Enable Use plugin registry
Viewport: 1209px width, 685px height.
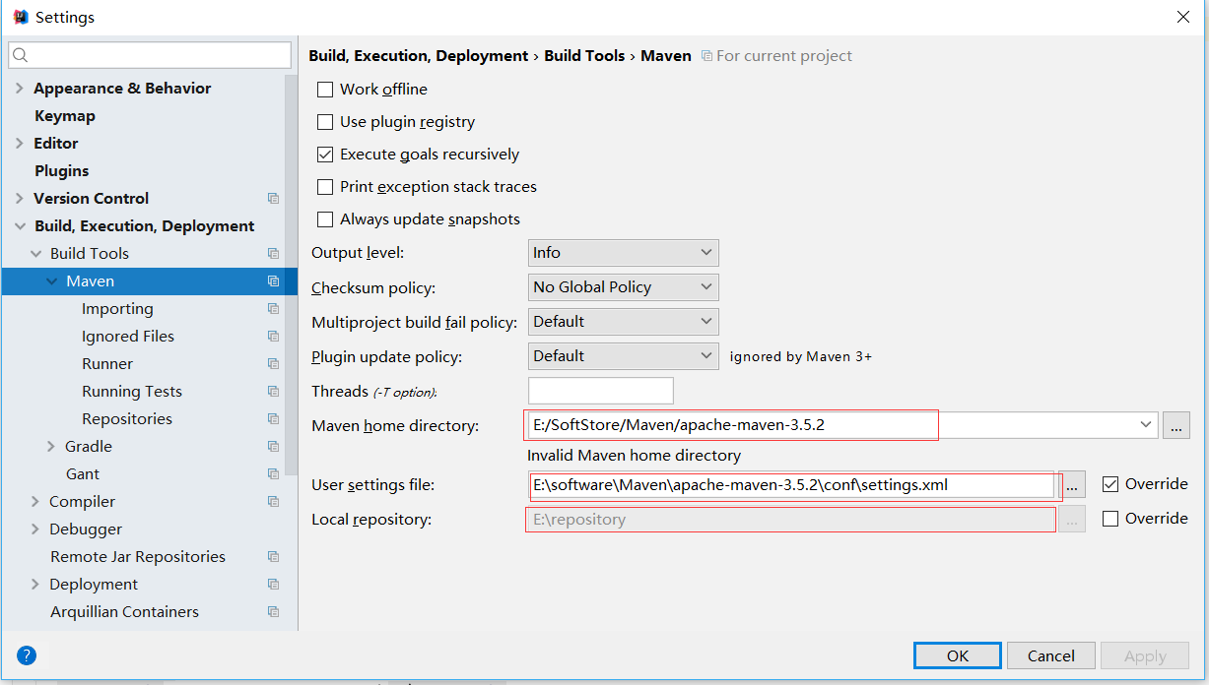(x=325, y=122)
